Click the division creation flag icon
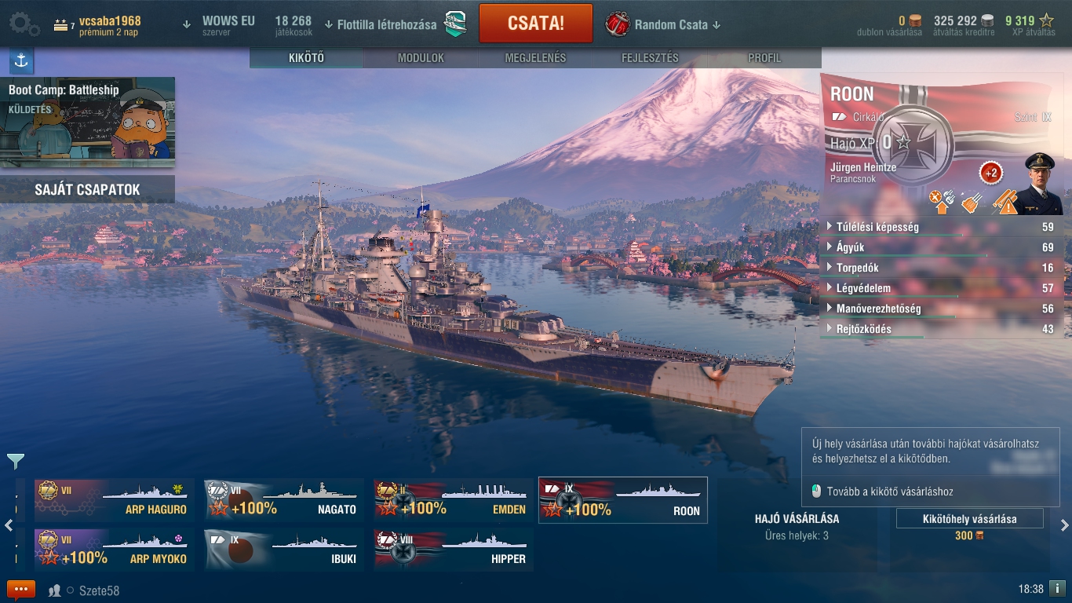 (456, 24)
